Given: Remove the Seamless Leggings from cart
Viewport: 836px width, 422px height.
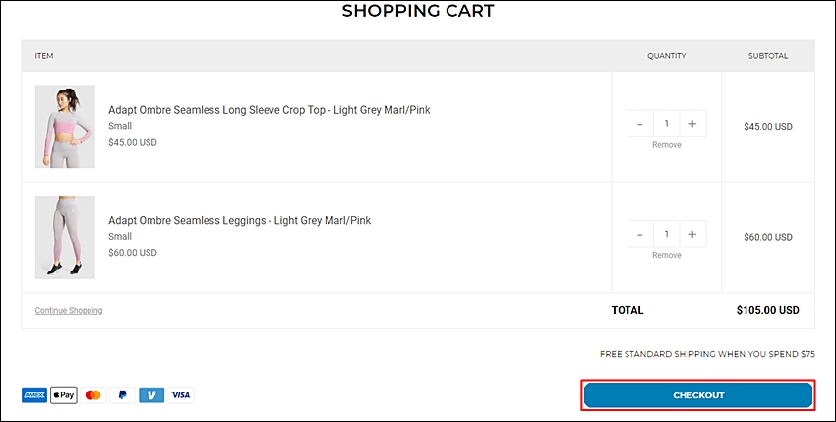Looking at the screenshot, I should tap(667, 255).
